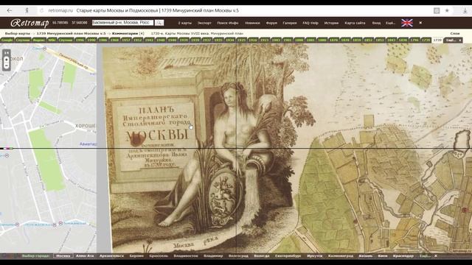Reload the page with the refresh icon
The height and width of the screenshot is (265, 472).
tap(41, 10)
